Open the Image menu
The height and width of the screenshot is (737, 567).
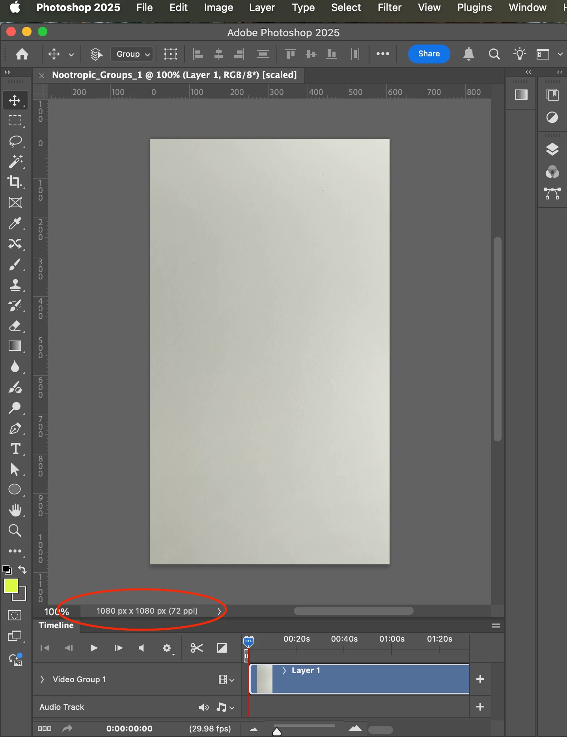click(x=218, y=7)
